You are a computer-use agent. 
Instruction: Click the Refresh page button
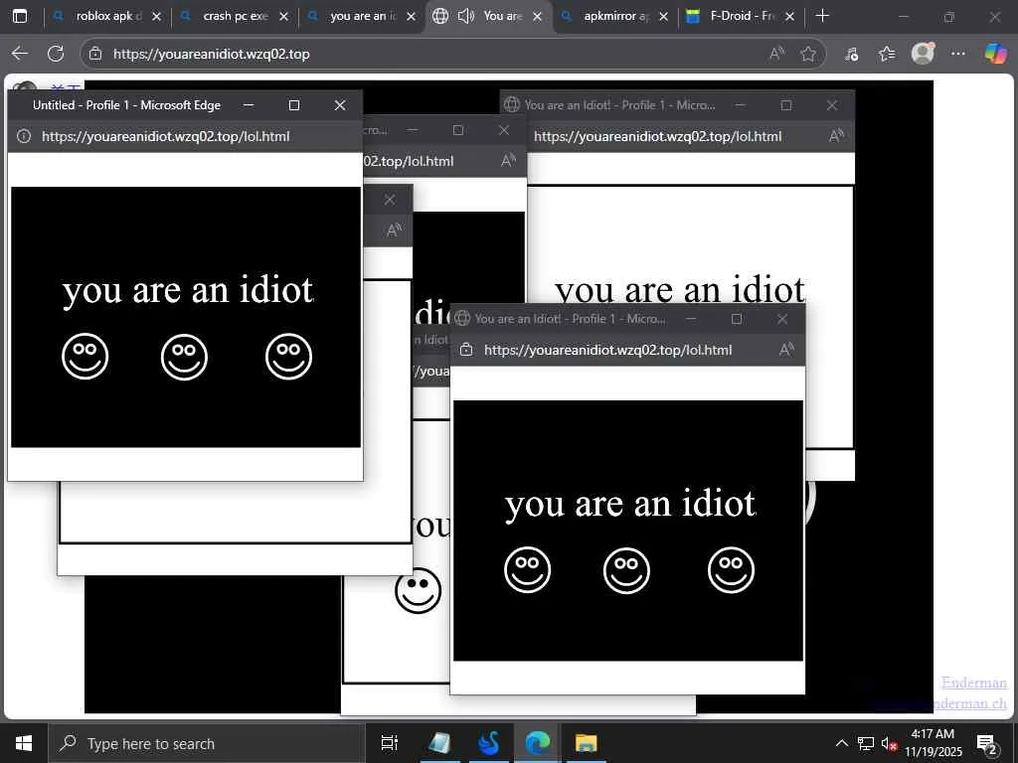56,54
